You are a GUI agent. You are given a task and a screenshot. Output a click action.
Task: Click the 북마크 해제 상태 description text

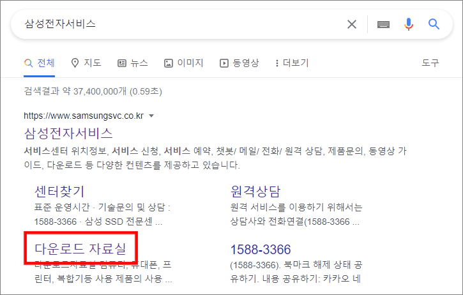click(296, 271)
